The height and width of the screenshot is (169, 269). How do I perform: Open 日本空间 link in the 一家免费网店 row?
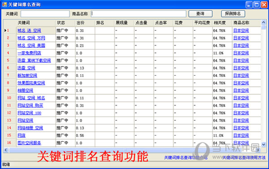tap(241, 53)
